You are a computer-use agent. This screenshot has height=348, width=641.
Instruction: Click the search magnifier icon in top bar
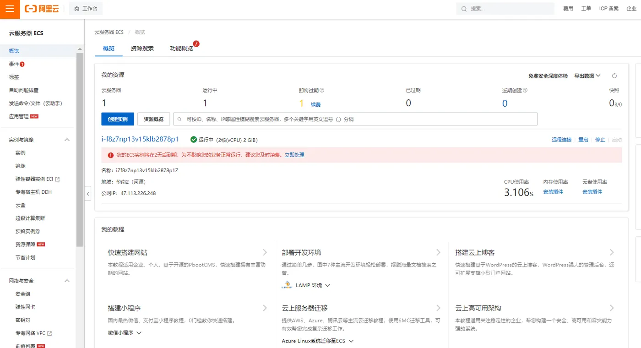tap(464, 9)
